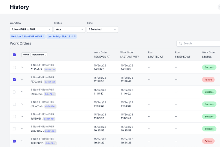Toggle the select-all work orders checkbox
220x147 pixels.
click(x=14, y=55)
